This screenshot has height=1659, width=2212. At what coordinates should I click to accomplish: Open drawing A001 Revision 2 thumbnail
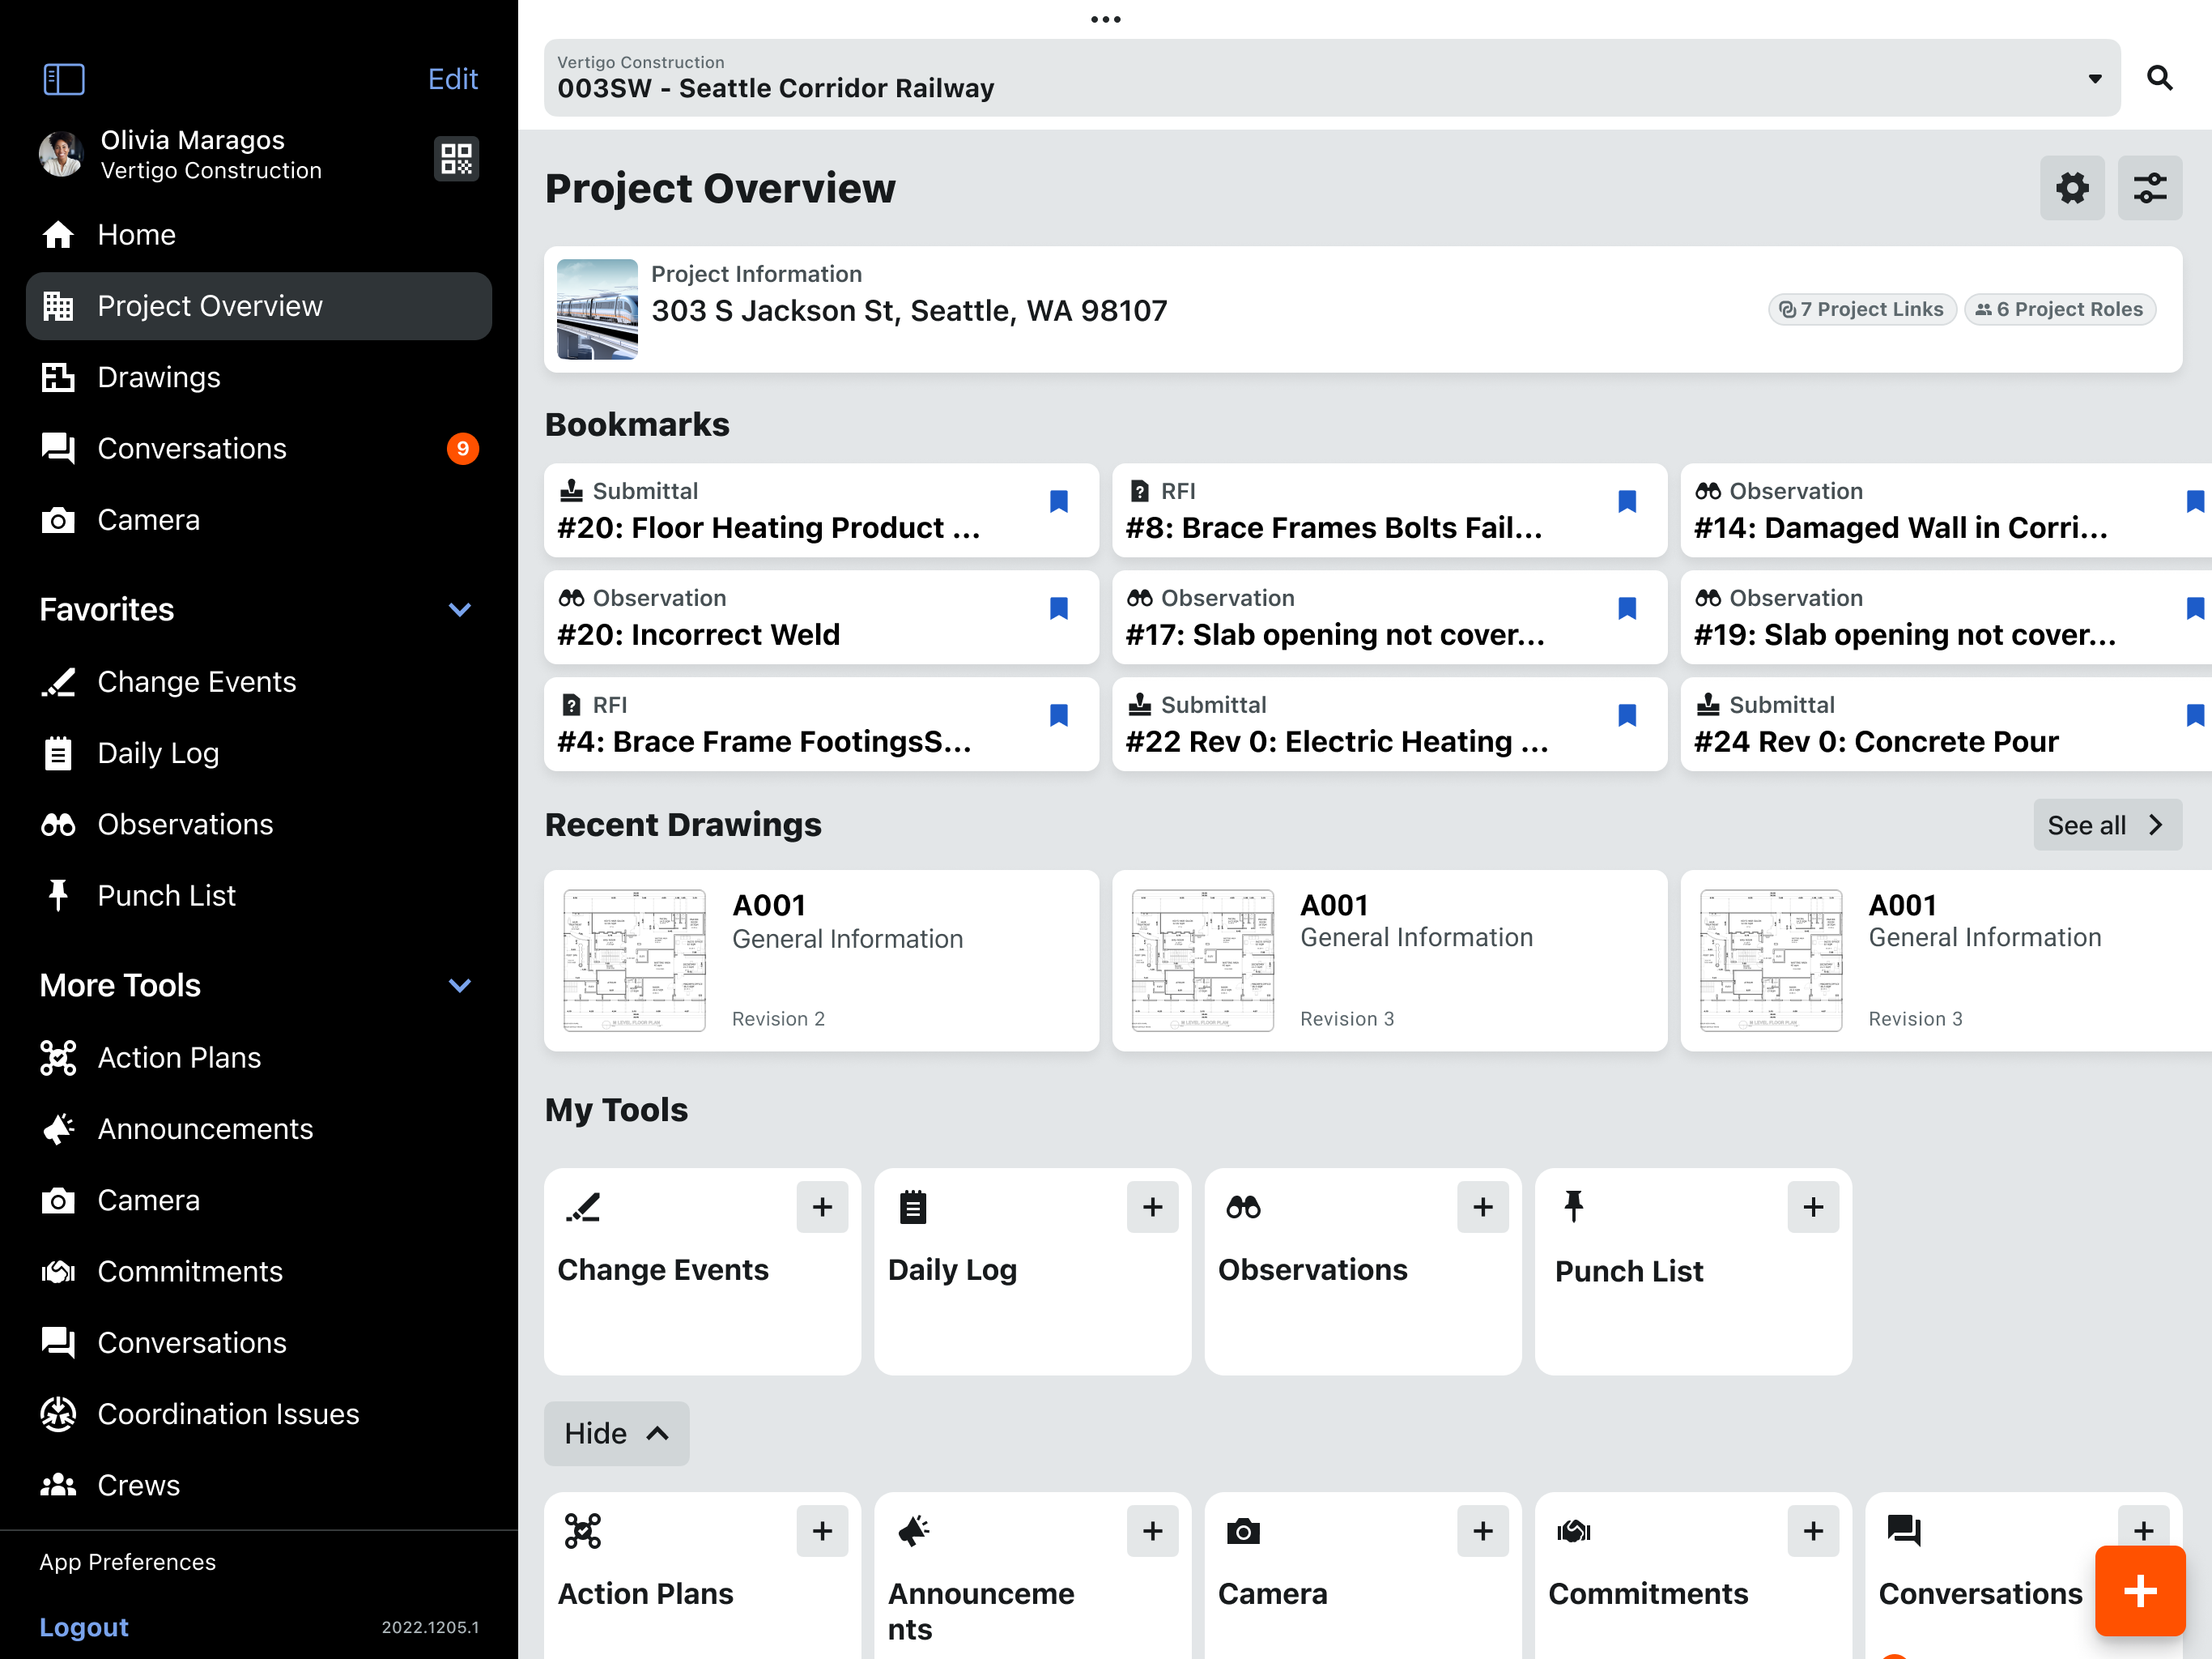634,960
